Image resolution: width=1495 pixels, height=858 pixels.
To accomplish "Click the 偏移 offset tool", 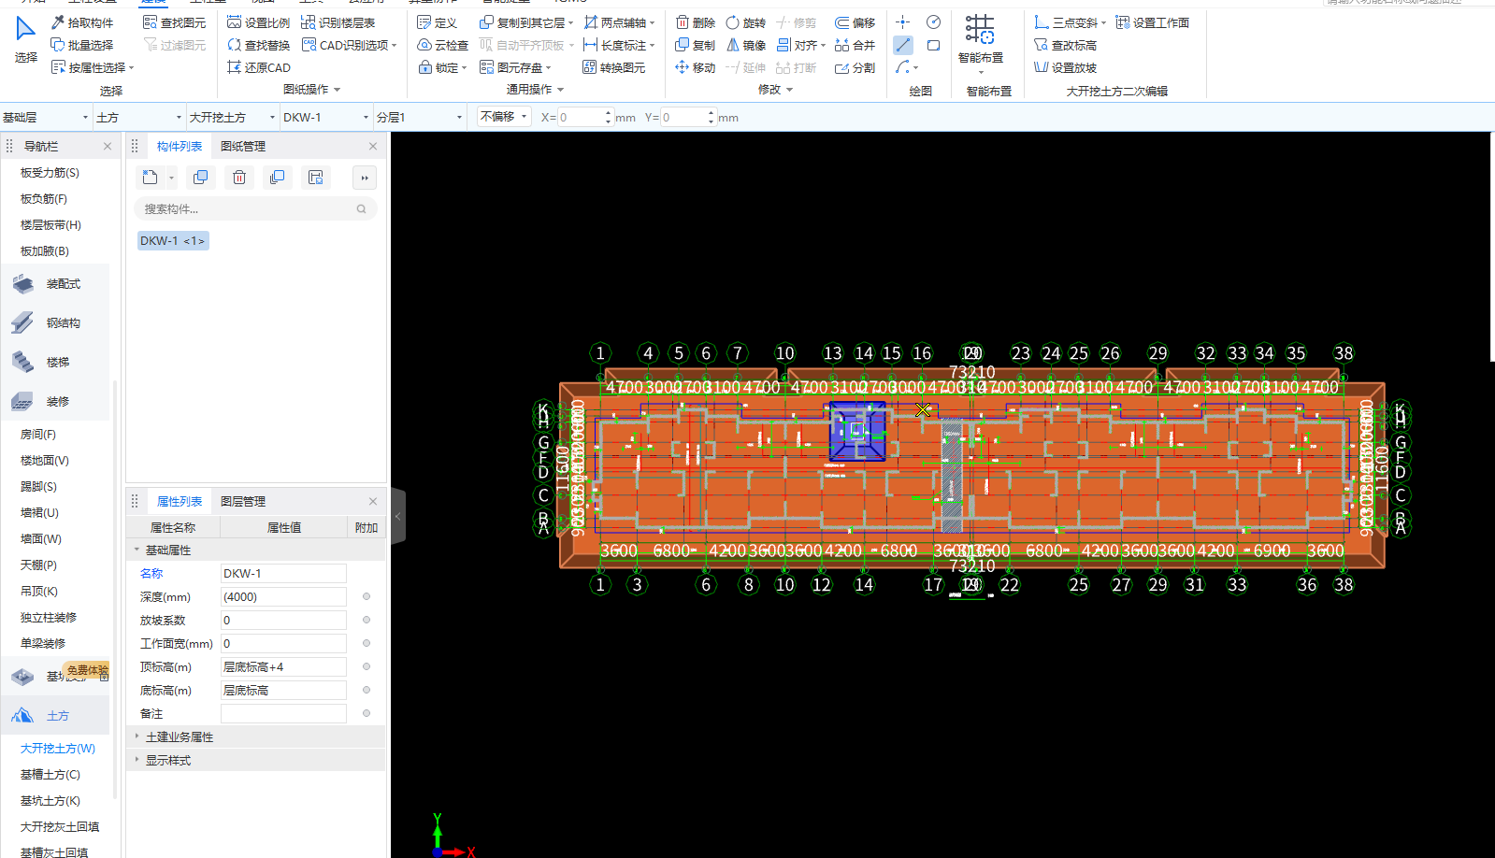I will (x=855, y=22).
